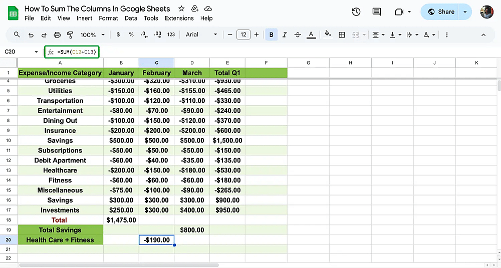Open the Format menu
Image resolution: width=501 pixels, height=268 pixels.
coord(108,18)
